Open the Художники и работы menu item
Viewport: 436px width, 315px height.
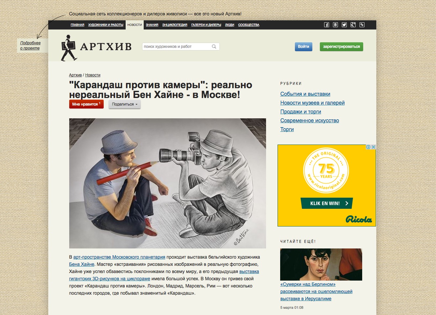click(x=106, y=25)
